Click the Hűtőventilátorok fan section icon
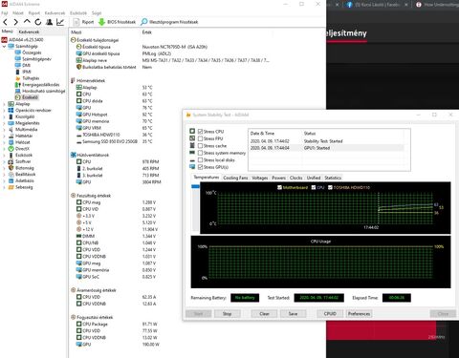Image resolution: width=459 pixels, height=358 pixels. click(x=73, y=155)
